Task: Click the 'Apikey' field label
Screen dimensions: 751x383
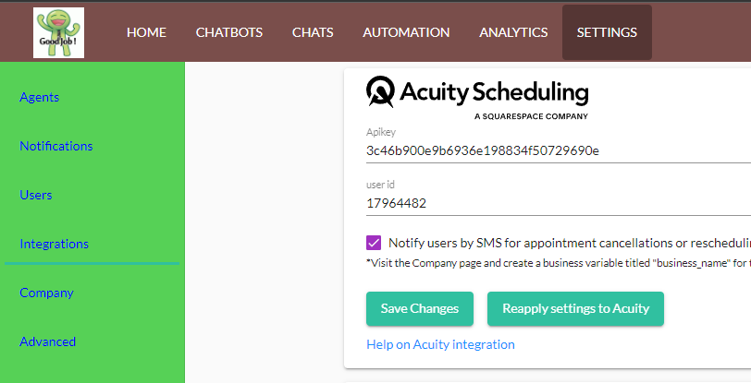Action: (x=381, y=132)
